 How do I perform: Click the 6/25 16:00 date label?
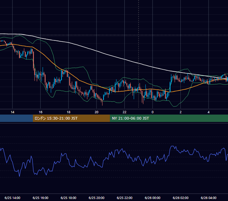[41, 198]
